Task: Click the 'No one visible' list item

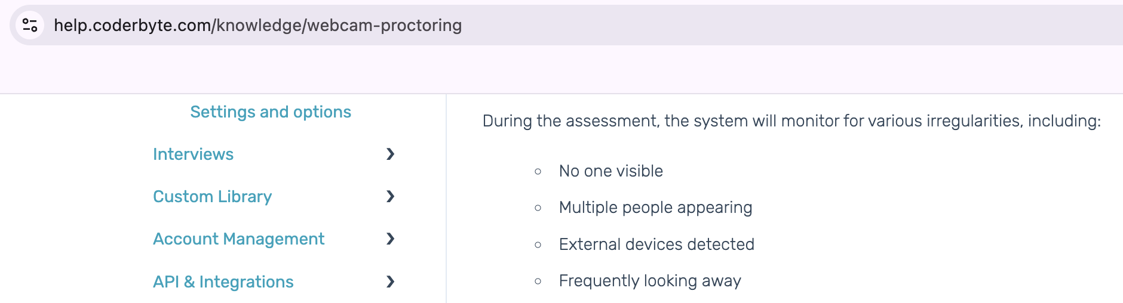Action: click(x=610, y=171)
